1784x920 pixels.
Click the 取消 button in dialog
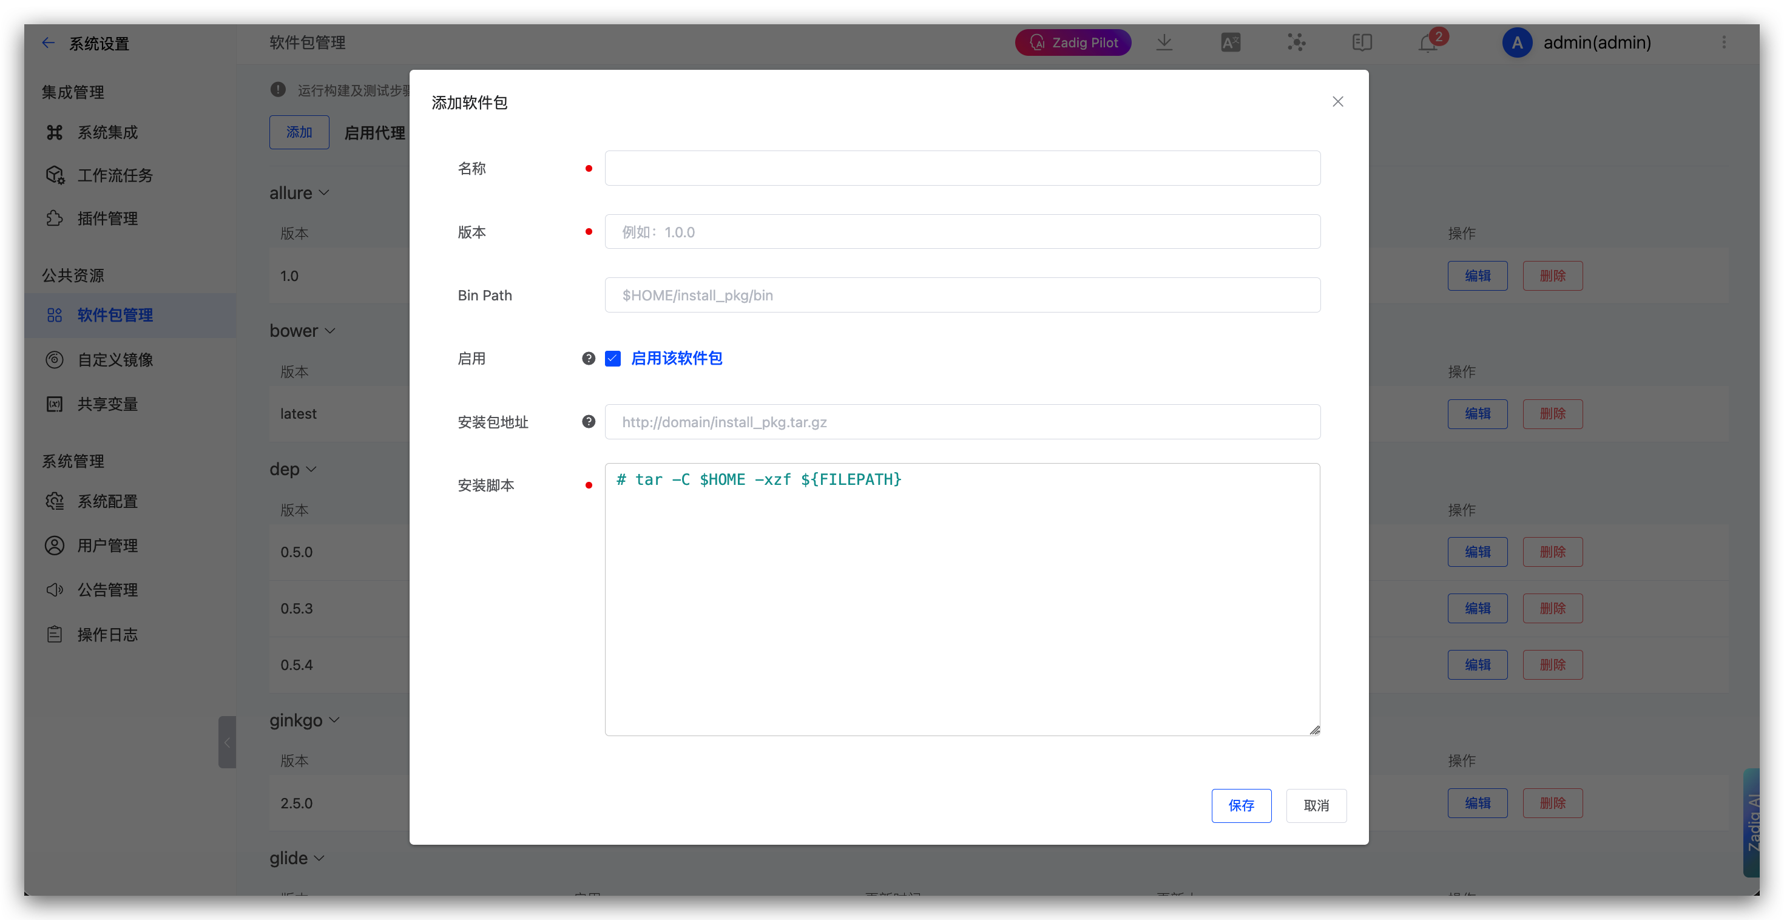coord(1316,805)
